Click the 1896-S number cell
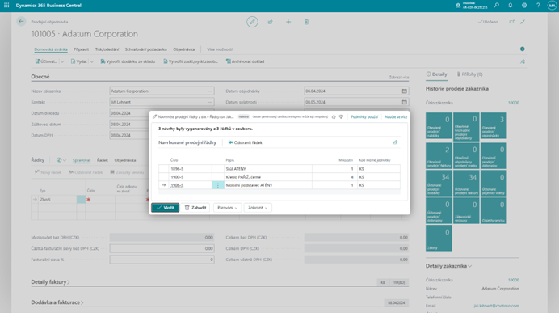 click(191, 169)
